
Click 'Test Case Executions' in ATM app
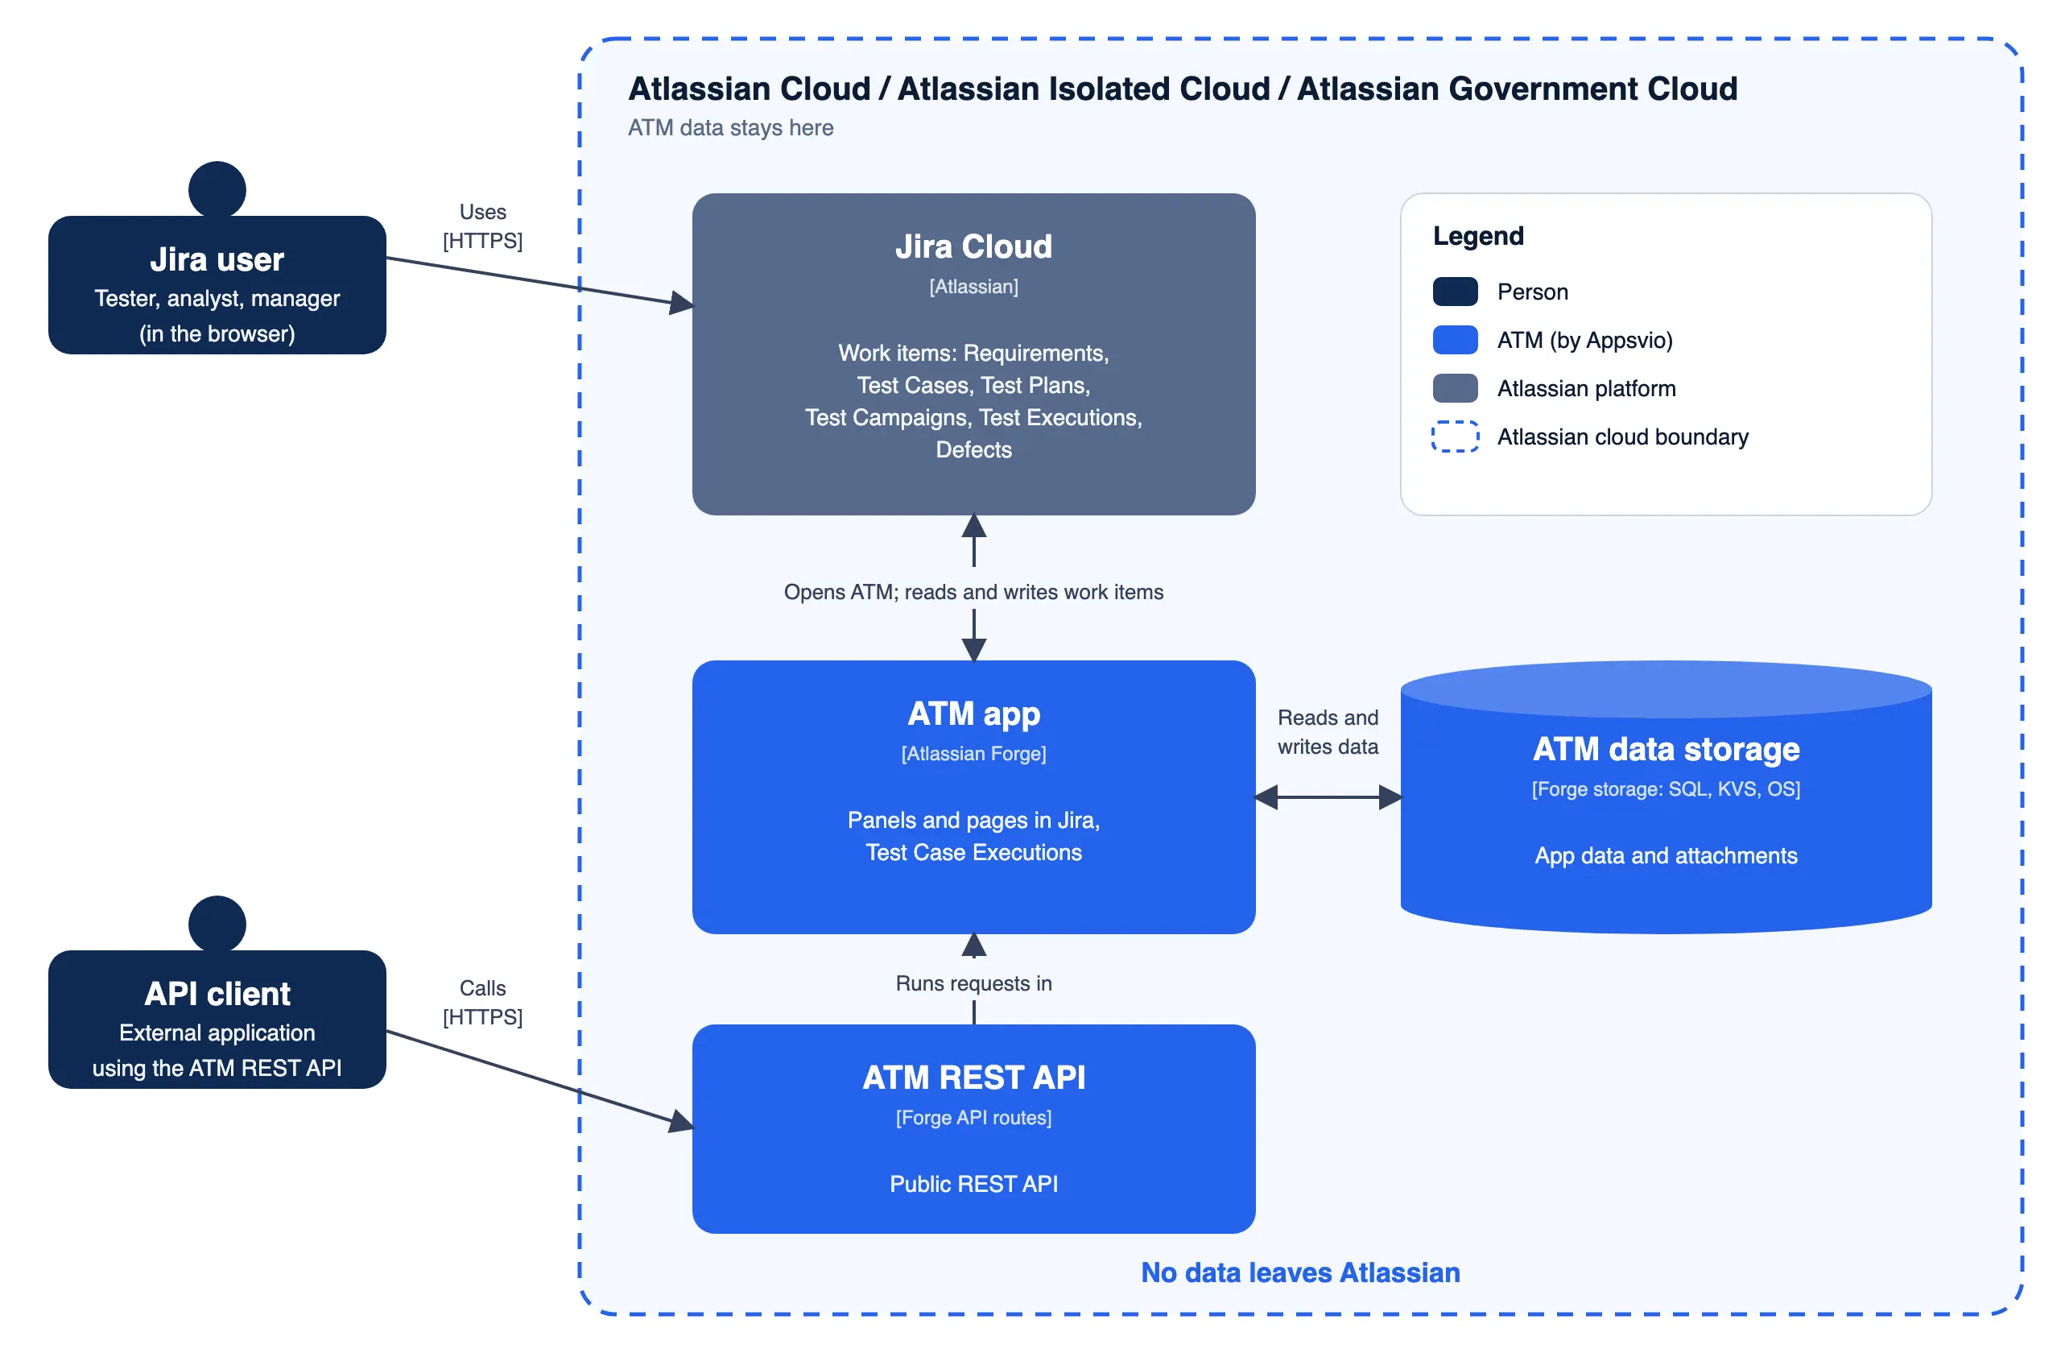[973, 852]
